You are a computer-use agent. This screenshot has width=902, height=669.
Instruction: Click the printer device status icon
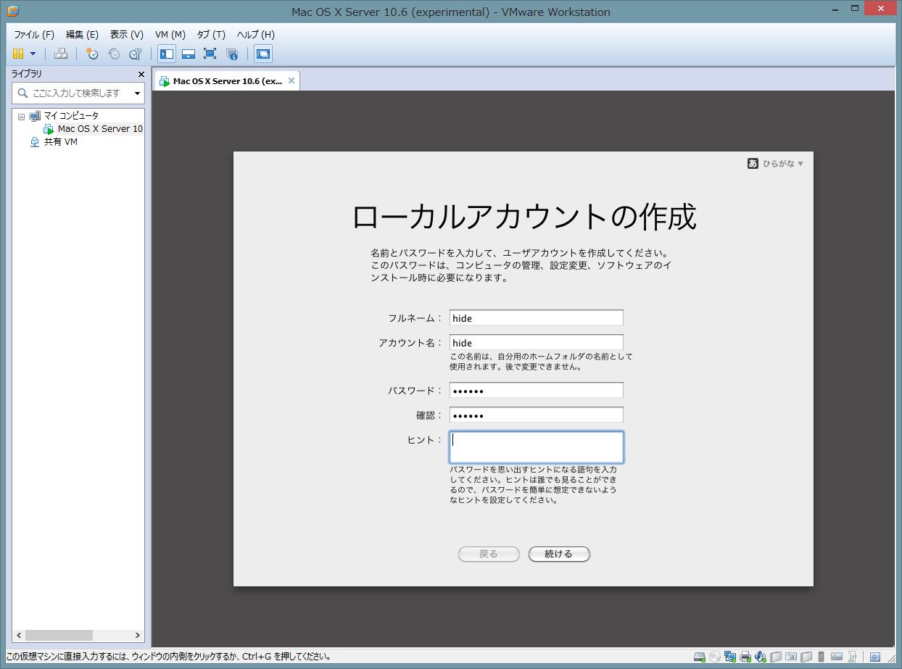tap(745, 657)
